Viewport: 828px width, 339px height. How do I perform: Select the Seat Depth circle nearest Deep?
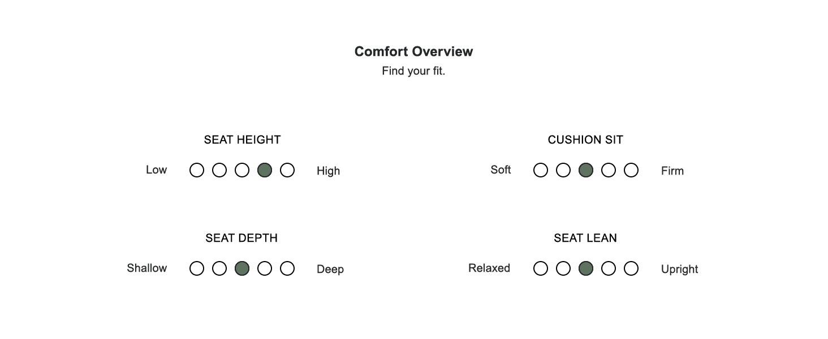pos(287,268)
